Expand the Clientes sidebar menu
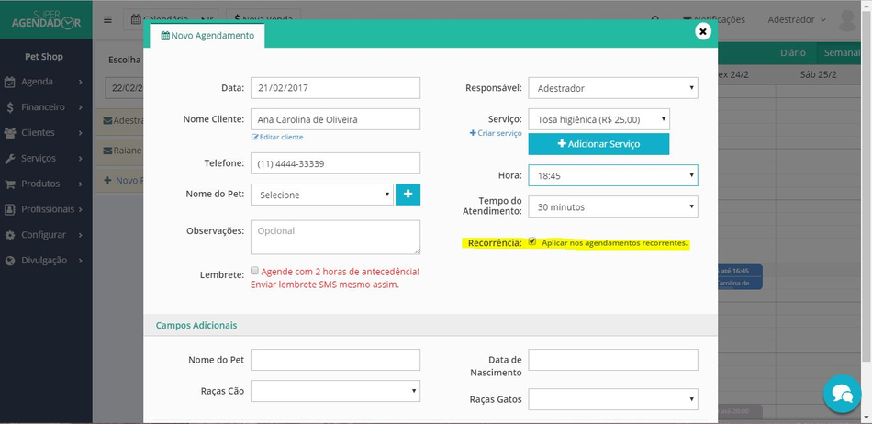The width and height of the screenshot is (872, 424). (46, 133)
